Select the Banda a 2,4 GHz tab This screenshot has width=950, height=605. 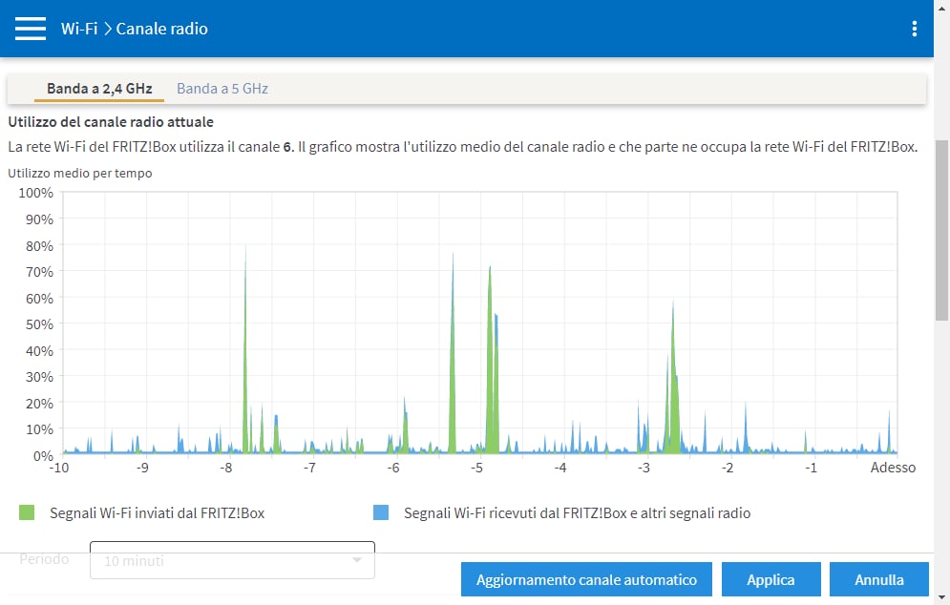[99, 89]
